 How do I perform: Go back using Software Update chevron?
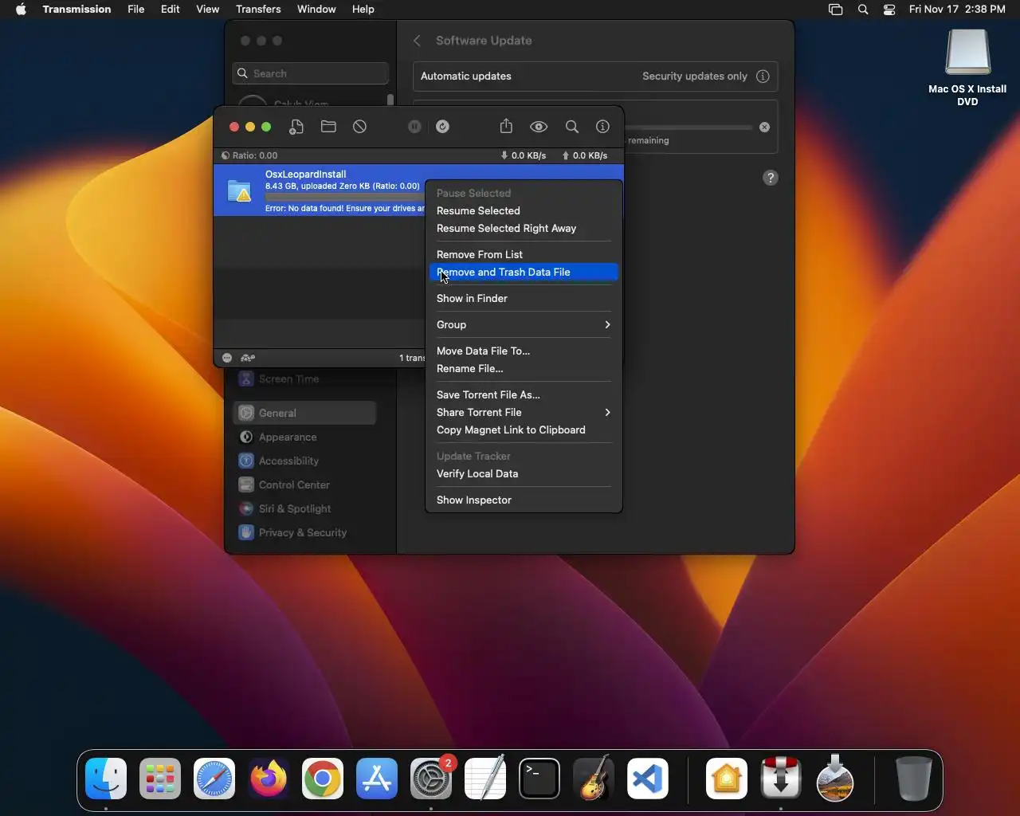(417, 41)
